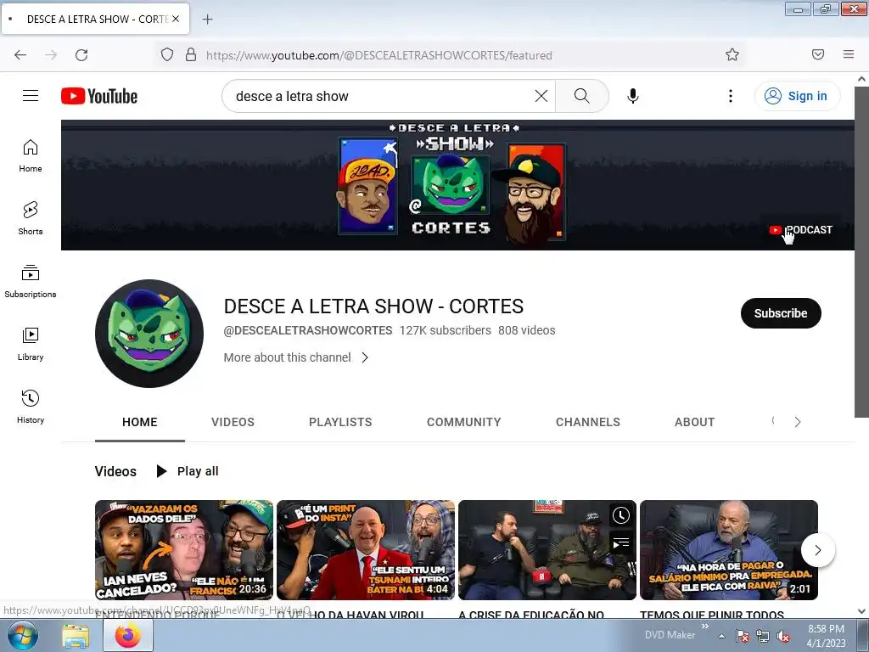Viewport: 869px width, 652px height.
Task: Open the YouTube settings three-dot menu
Action: click(731, 96)
